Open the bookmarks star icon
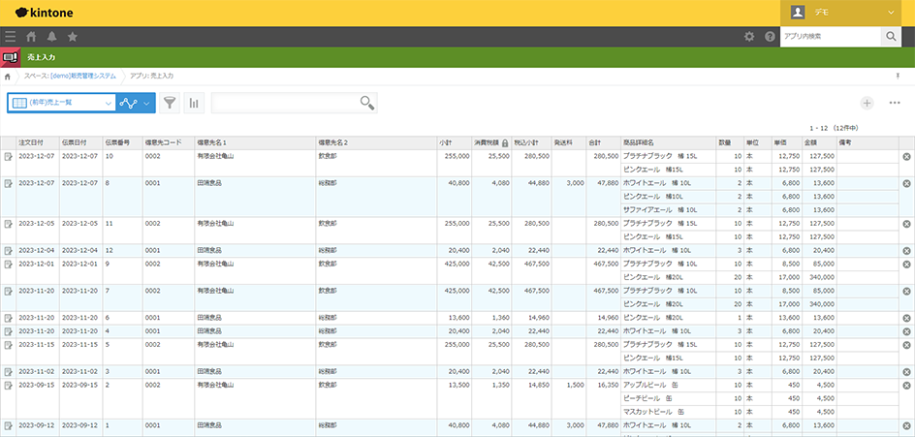 [72, 37]
